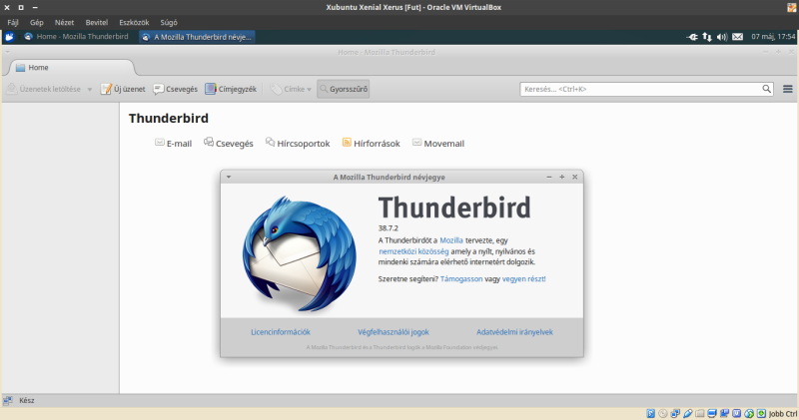Image resolution: width=799 pixels, height=420 pixels.
Task: Click the online status icon in status bar
Action: coord(8,401)
